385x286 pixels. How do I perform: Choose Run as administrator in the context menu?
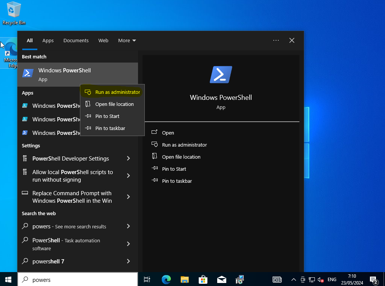[x=112, y=92]
